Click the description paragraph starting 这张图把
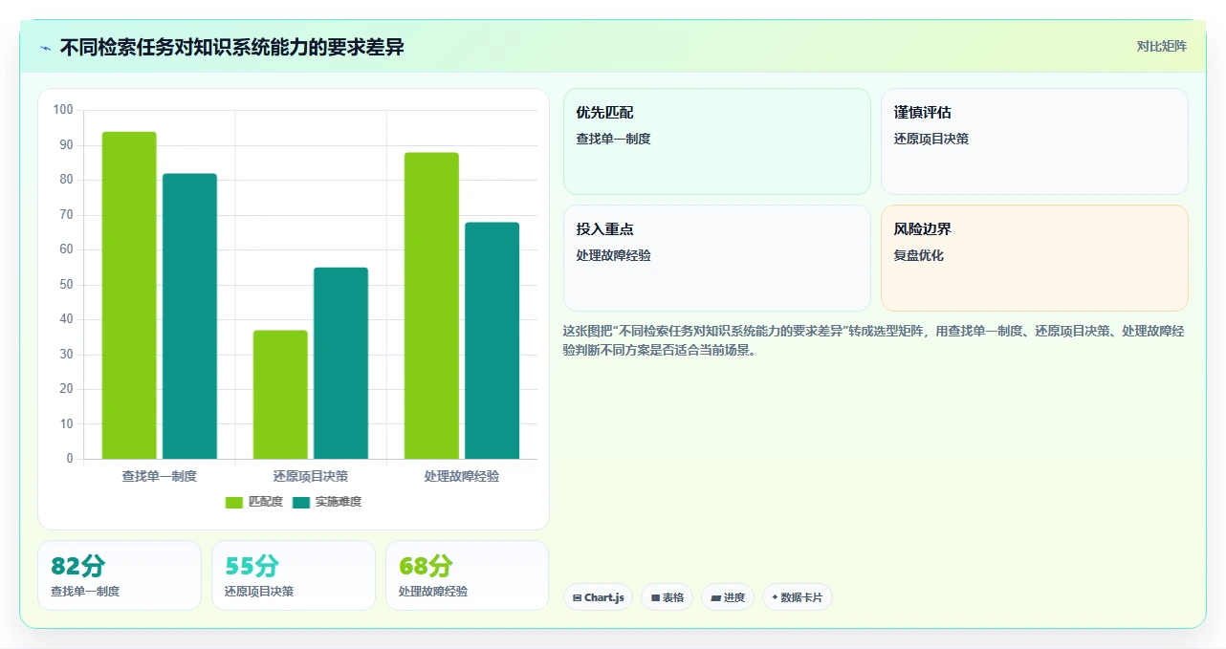This screenshot has width=1226, height=649. (x=874, y=340)
